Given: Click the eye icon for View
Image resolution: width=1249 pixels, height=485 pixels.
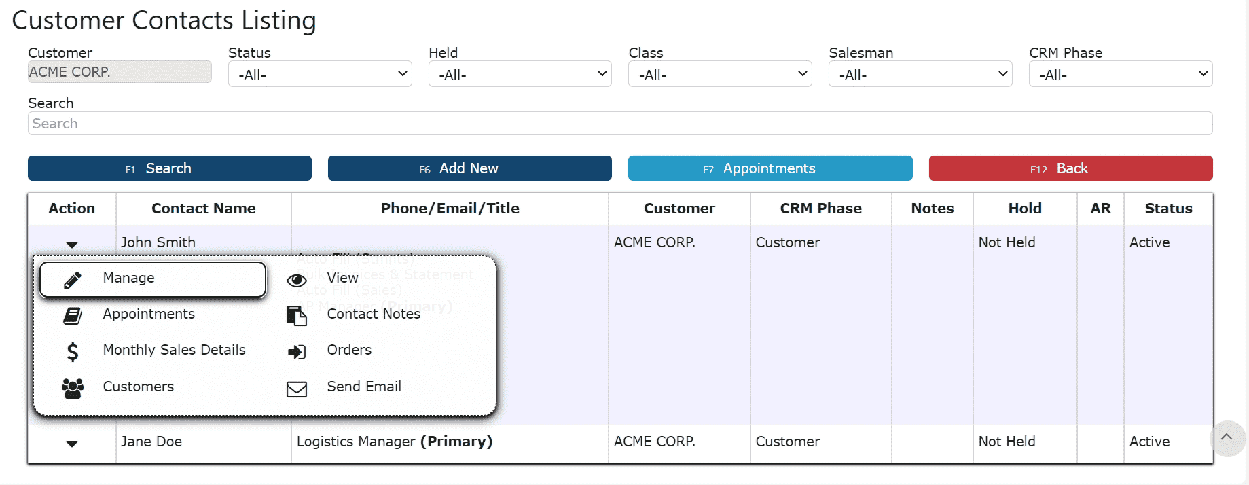Looking at the screenshot, I should (297, 281).
